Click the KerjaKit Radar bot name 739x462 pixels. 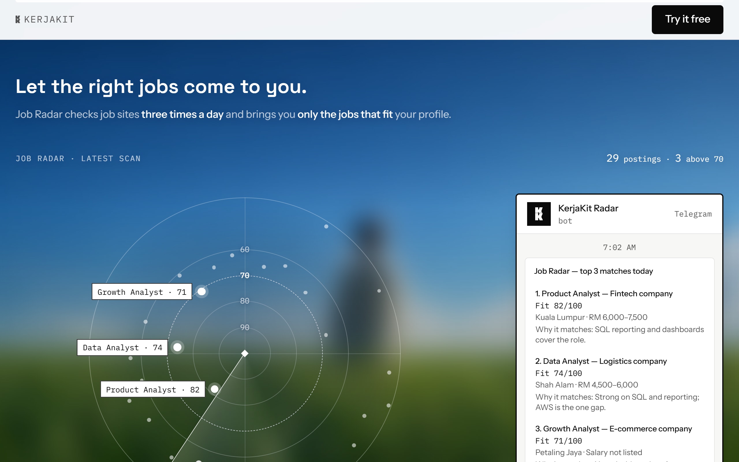coord(588,208)
